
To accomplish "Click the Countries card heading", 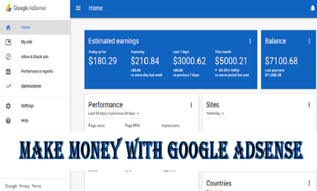I will click(x=219, y=183).
